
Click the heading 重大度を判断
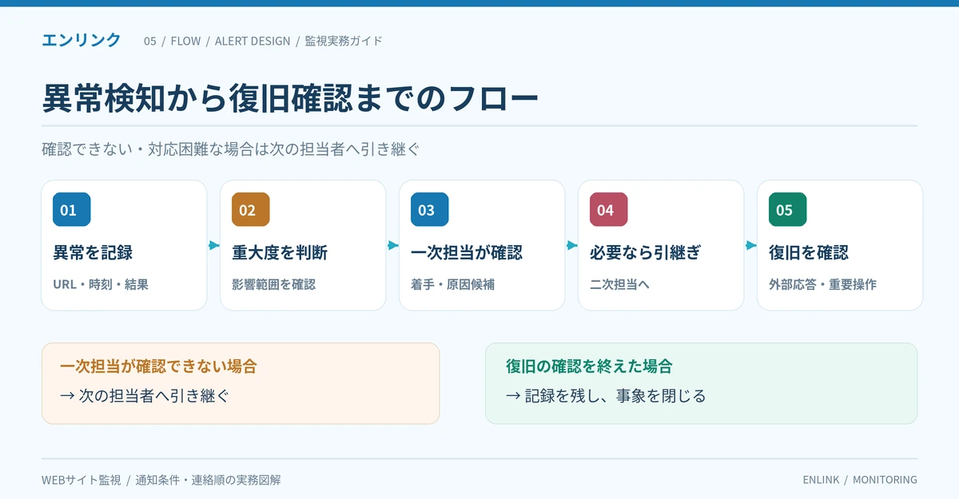pyautogui.click(x=280, y=253)
